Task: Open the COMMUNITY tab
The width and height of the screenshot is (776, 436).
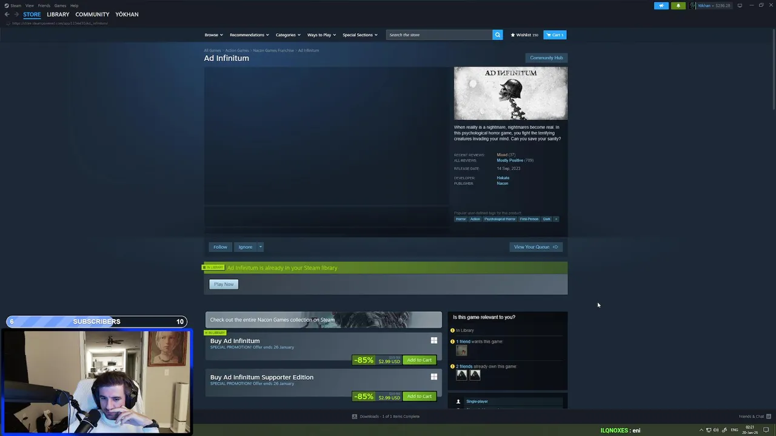Action: [92, 14]
